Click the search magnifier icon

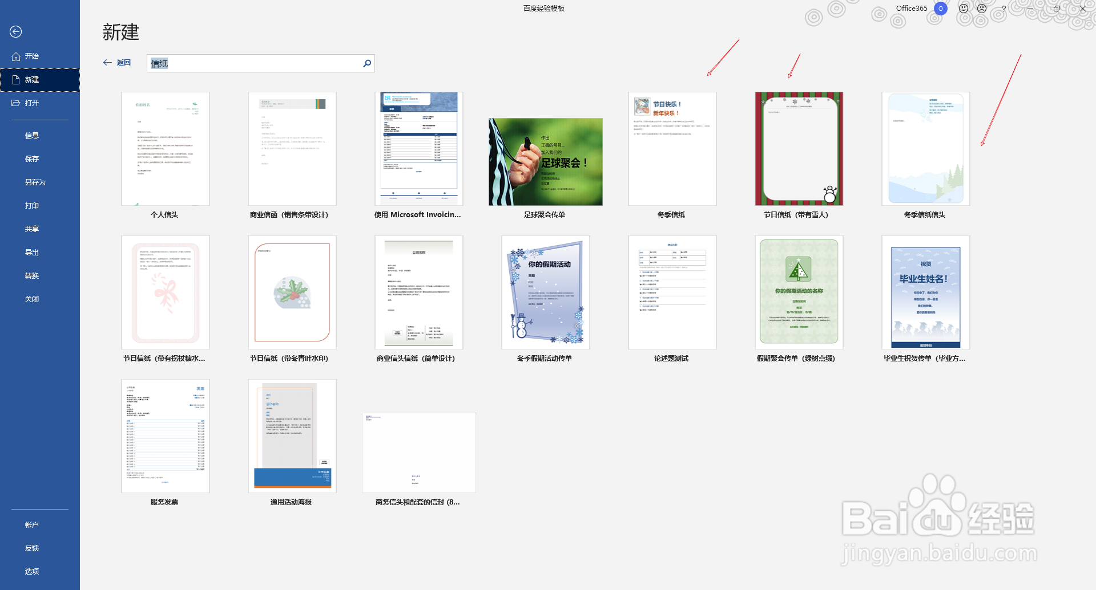tap(367, 63)
